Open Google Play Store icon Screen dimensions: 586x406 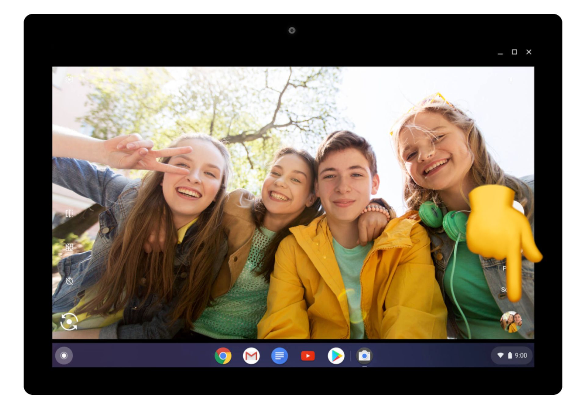tap(336, 356)
